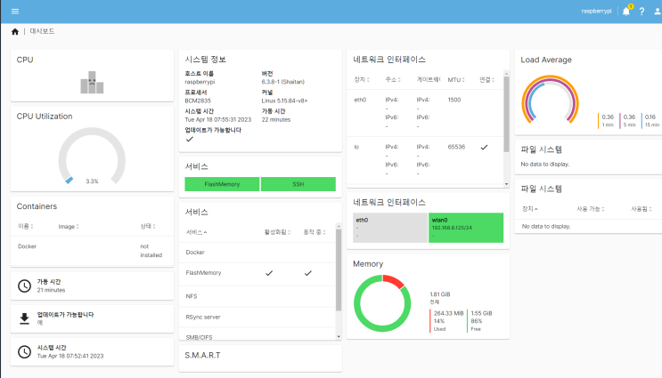Screen dimensions: 662x378
Task: Click the system time clock icon
Action: (x=24, y=352)
